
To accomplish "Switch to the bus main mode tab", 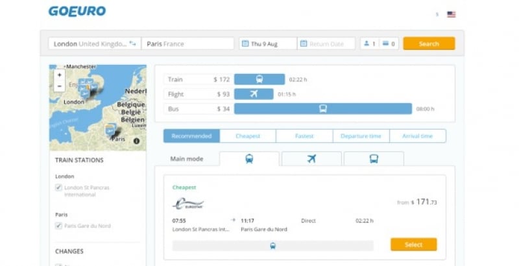I will 374,159.
